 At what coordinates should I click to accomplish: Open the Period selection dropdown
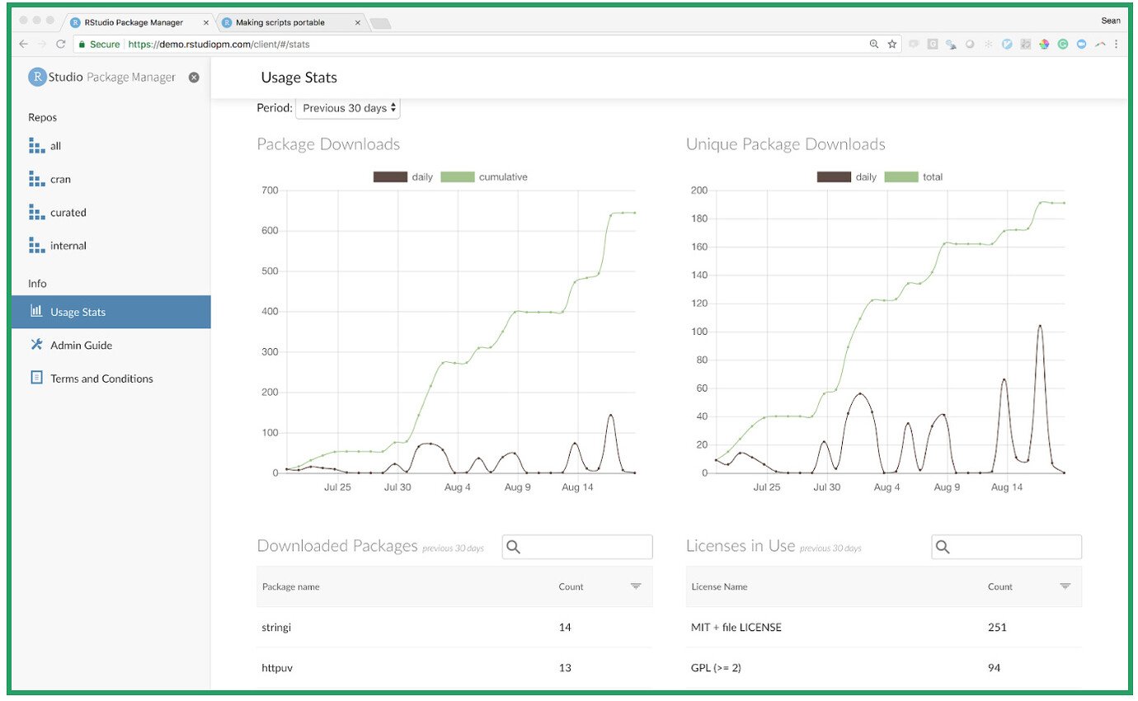pos(347,107)
